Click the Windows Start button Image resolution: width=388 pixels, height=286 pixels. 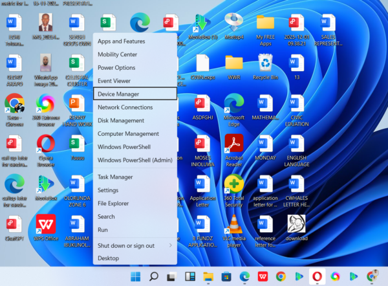click(136, 276)
